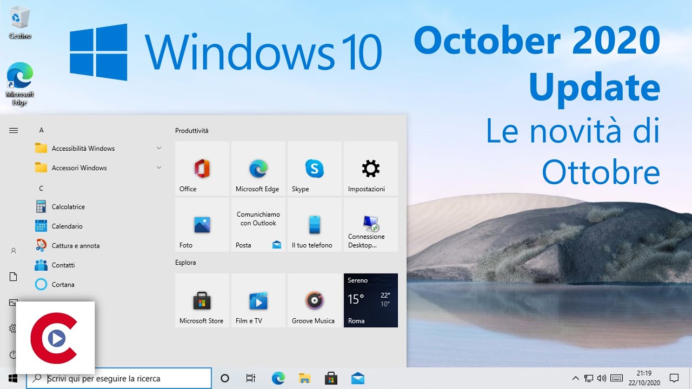Launch the Microsoft Edge tile in Start
The height and width of the screenshot is (389, 692).
pos(258,169)
